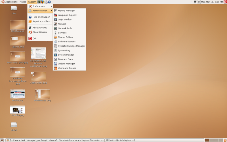Screen dimensions: 227x142
Task: Launch Firefox from the top panel
Action: click(42, 2)
